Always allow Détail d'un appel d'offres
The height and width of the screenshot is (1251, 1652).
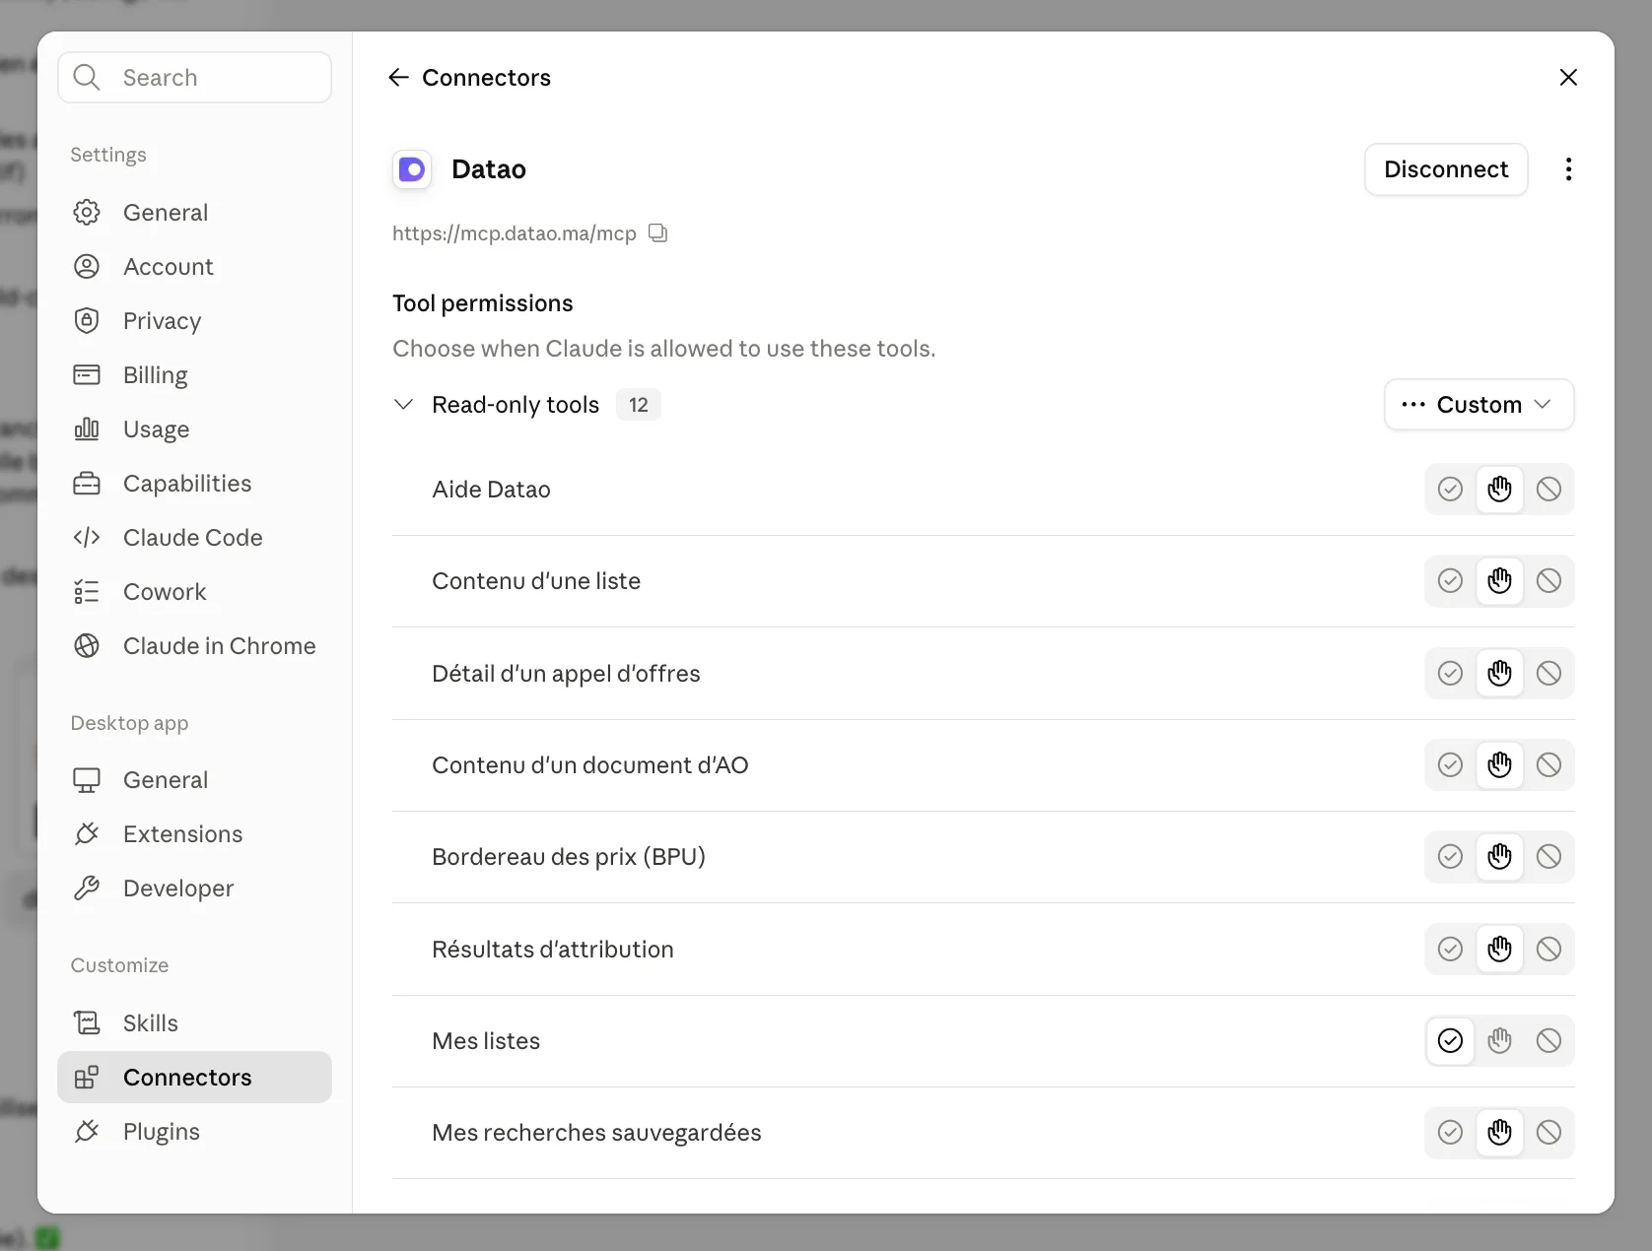pyautogui.click(x=1450, y=674)
